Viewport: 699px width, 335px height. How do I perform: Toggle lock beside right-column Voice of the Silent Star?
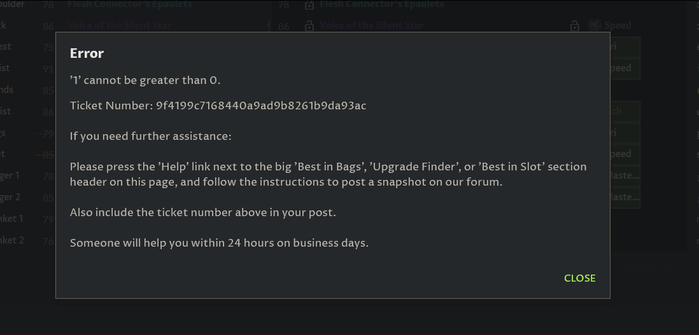coord(309,26)
